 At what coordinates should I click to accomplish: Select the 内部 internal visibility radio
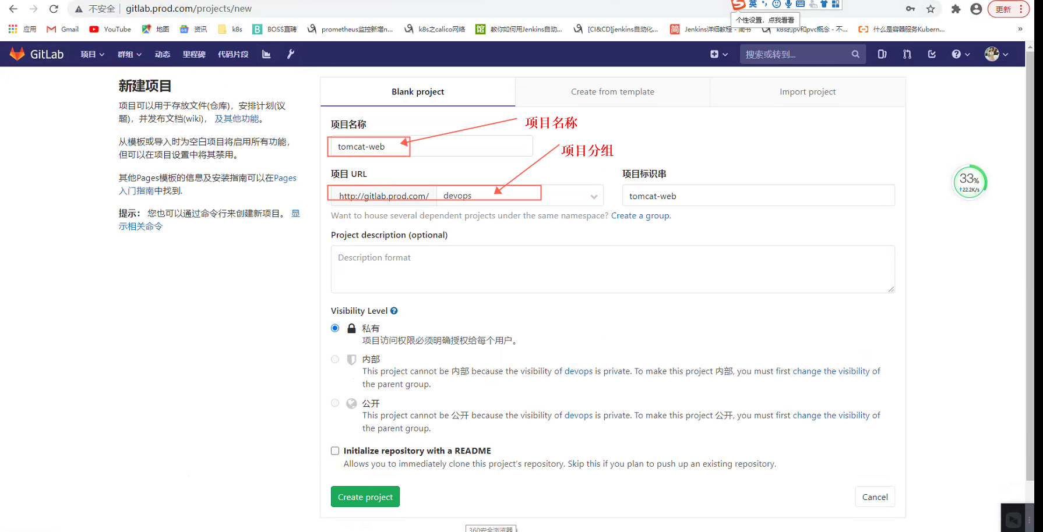pyautogui.click(x=335, y=359)
